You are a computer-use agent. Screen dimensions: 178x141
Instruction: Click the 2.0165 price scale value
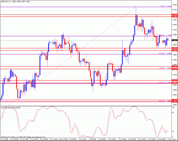click(175, 5)
